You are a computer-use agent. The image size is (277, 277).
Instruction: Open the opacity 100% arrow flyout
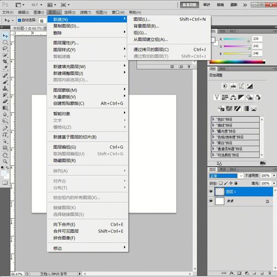274,176
